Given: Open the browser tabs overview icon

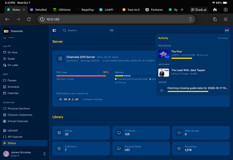Looking at the screenshot, I should pos(215,19).
